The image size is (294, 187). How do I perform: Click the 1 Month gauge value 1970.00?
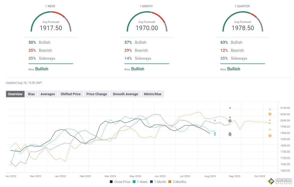tap(147, 28)
